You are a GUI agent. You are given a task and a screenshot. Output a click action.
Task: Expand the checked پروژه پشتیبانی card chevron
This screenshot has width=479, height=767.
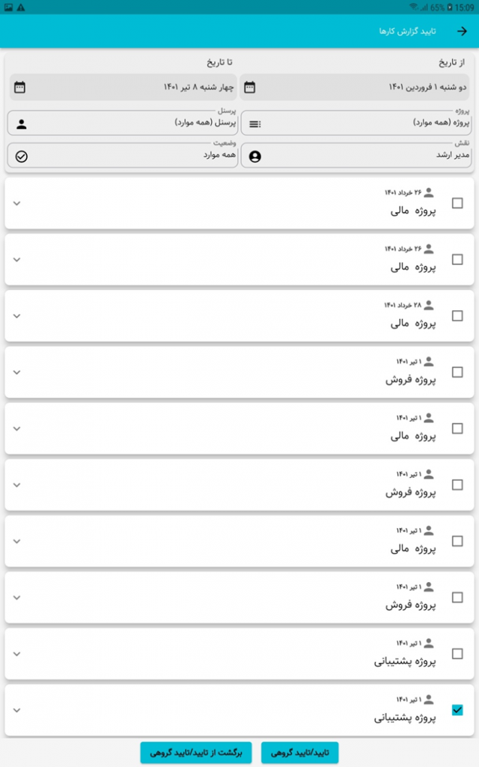click(16, 710)
